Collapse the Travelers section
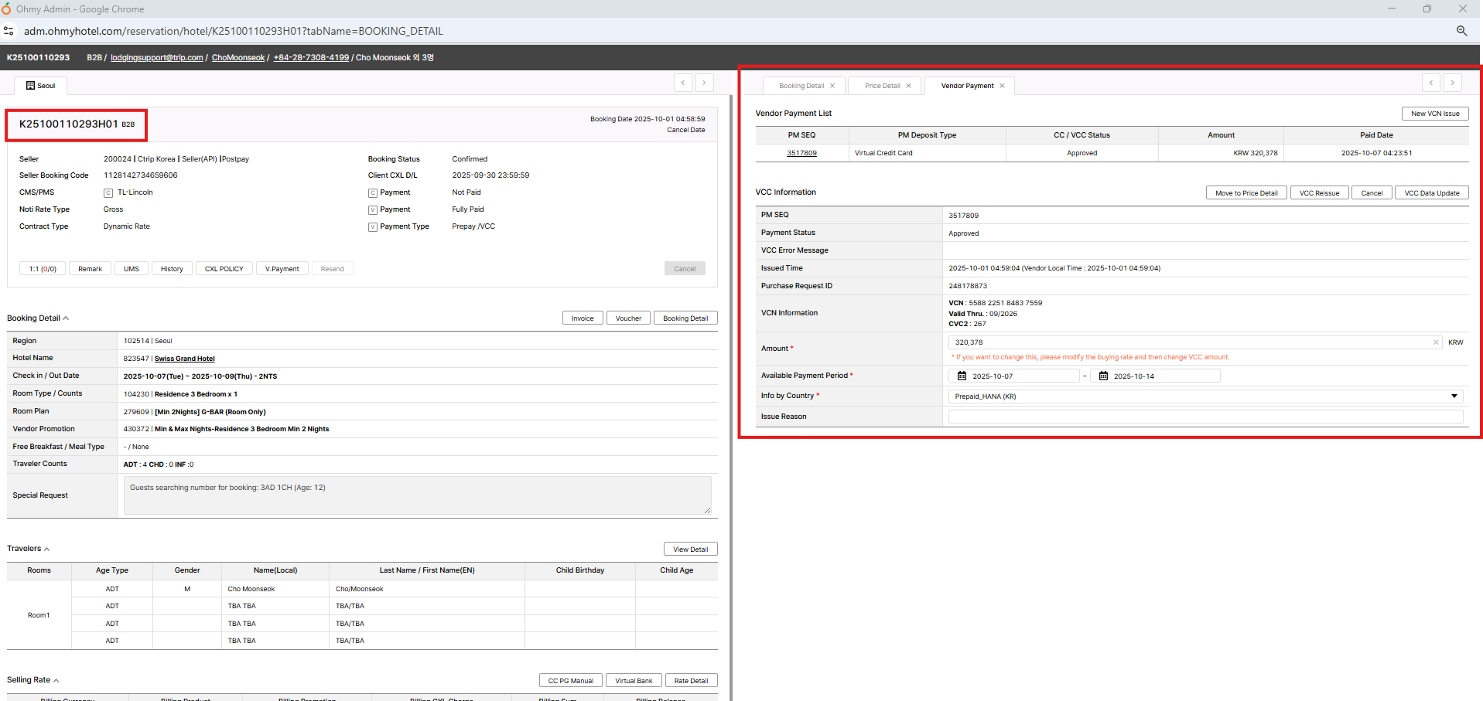Image resolution: width=1483 pixels, height=701 pixels. (47, 549)
